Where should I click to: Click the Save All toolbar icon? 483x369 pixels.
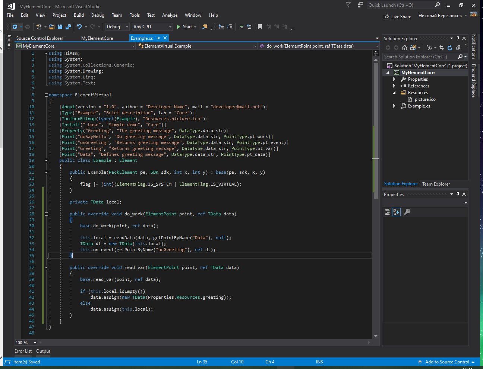(x=68, y=27)
